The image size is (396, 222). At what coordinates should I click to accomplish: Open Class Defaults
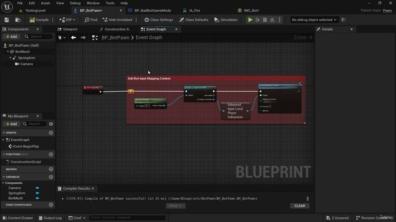coord(194,20)
